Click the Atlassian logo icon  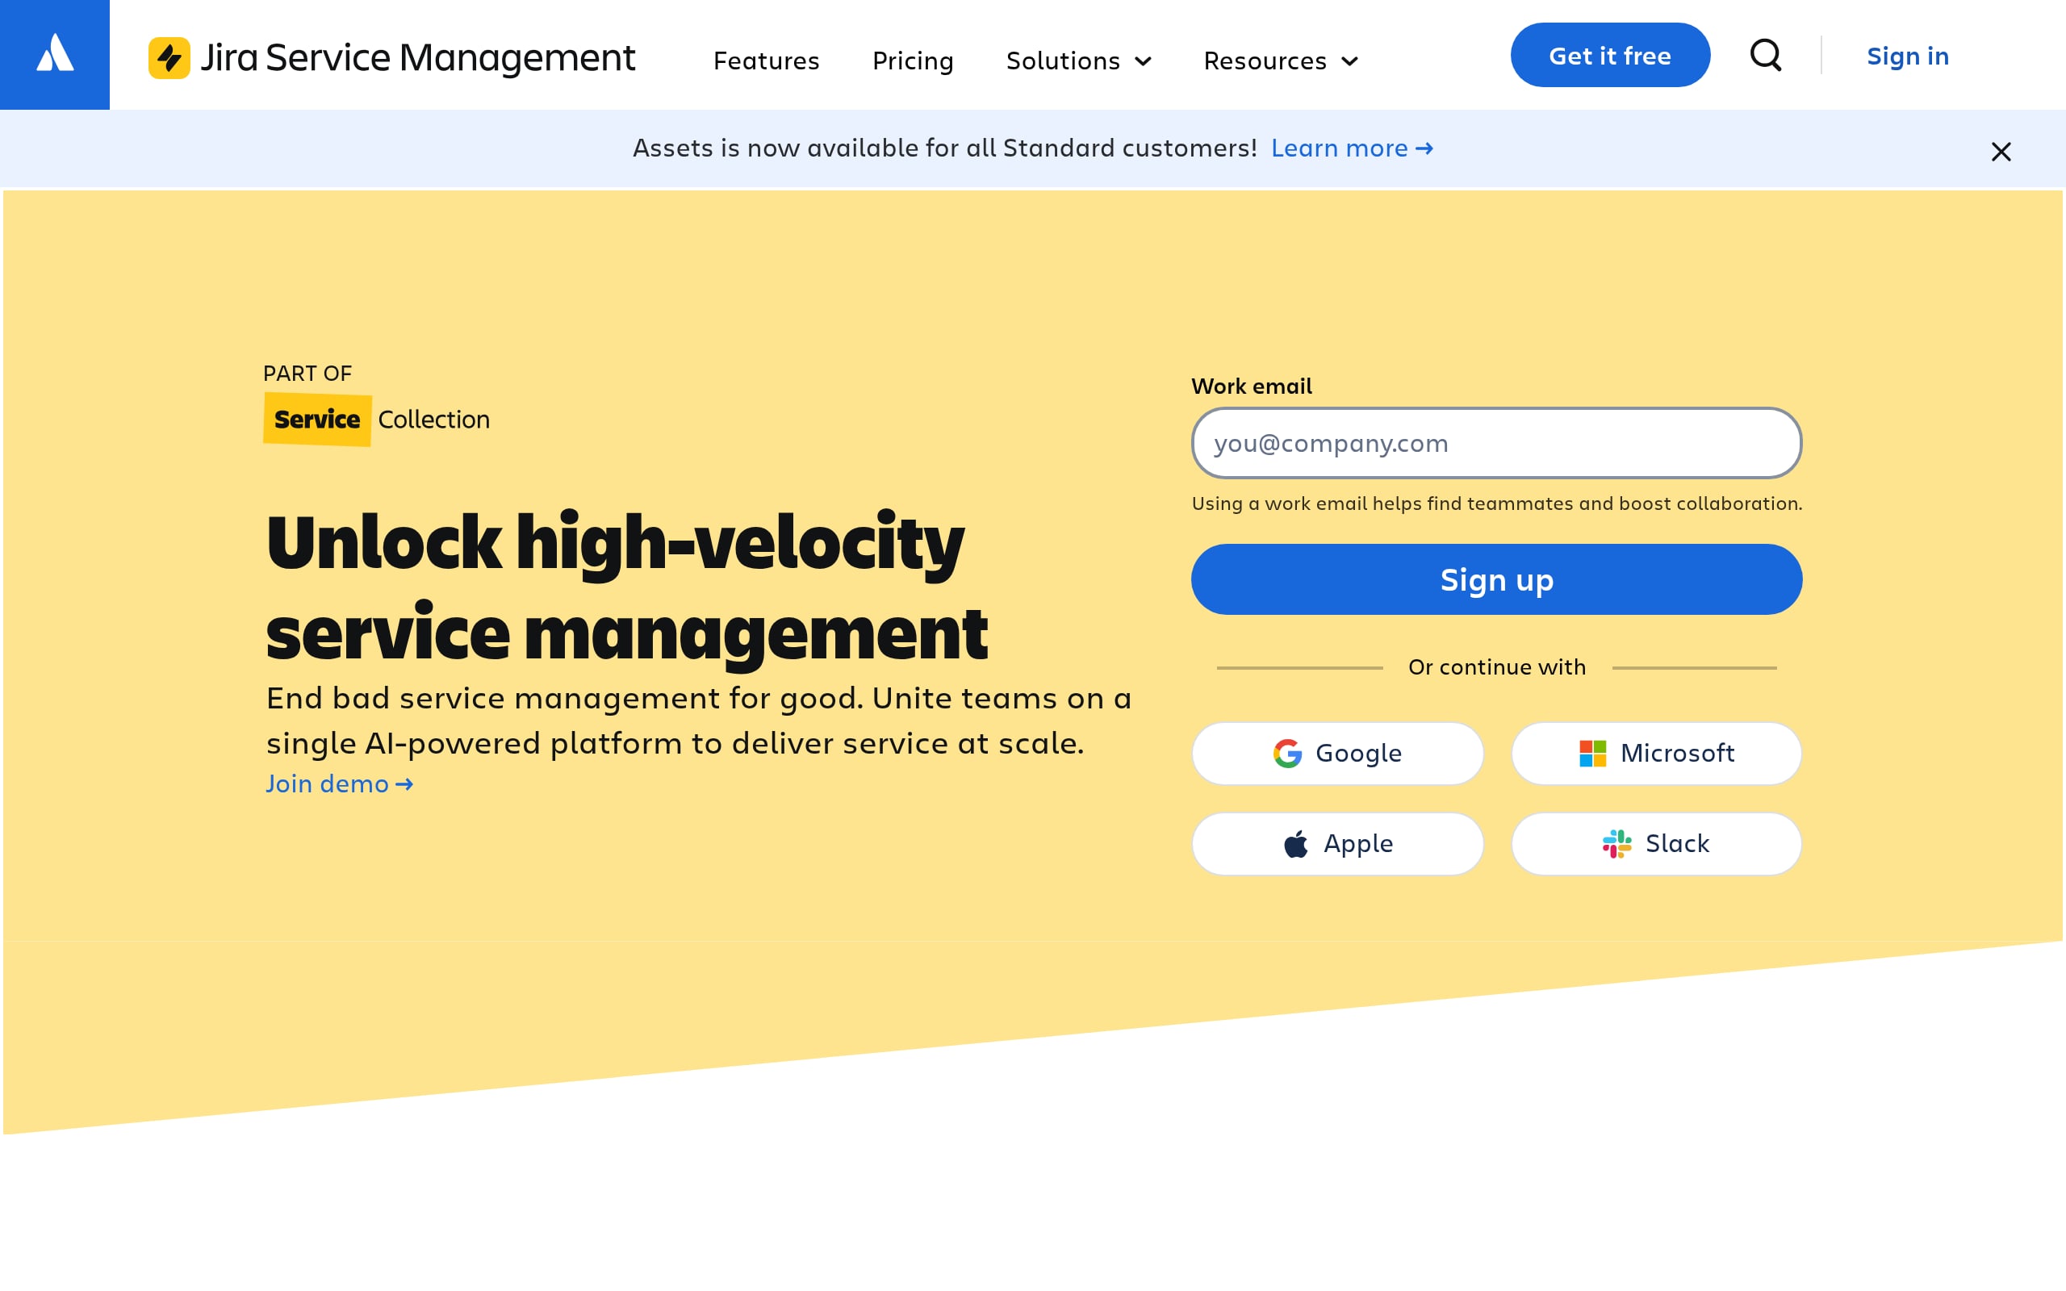point(55,54)
